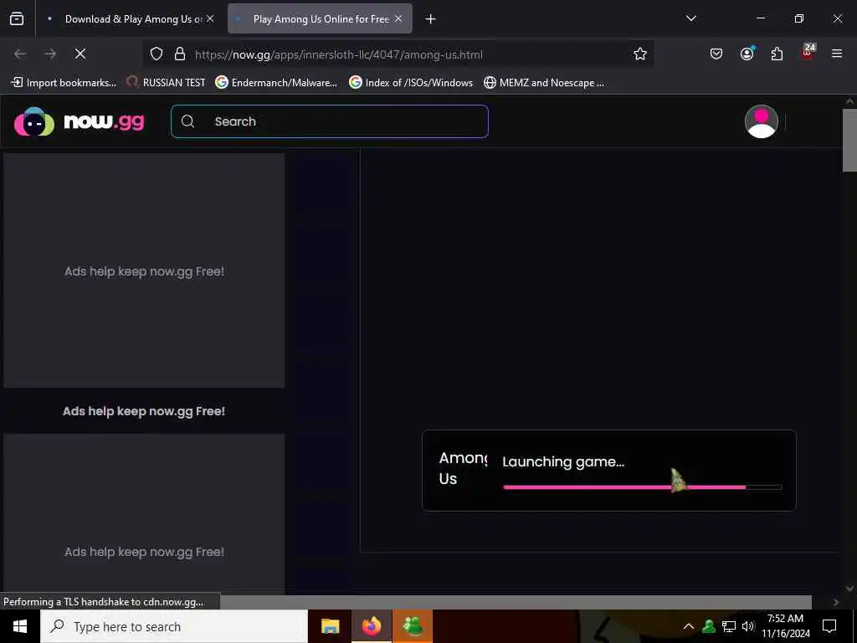Viewport: 857px width, 643px height.
Task: Go to now.gg home via logo
Action: [x=80, y=121]
